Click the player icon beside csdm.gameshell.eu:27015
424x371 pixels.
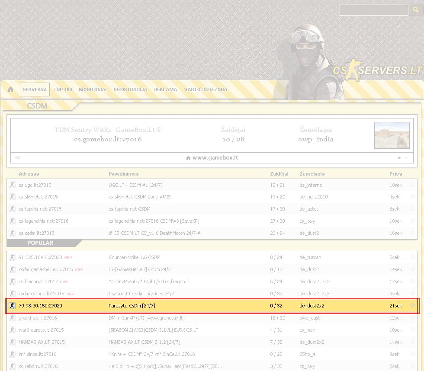point(12,269)
